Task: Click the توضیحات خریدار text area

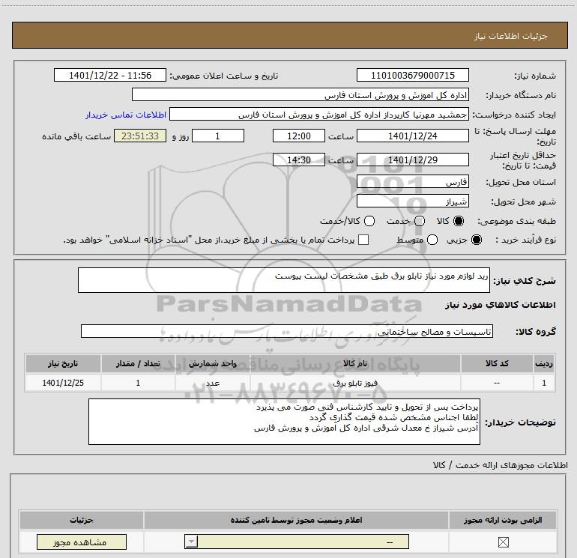Action: 284,422
